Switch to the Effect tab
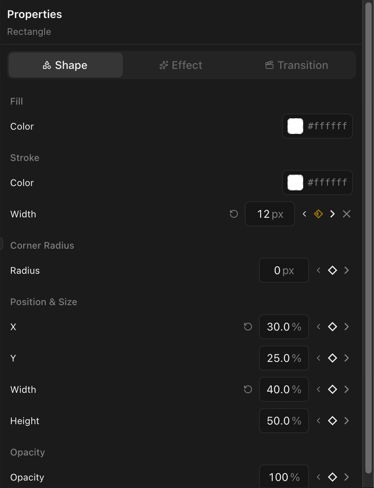Viewport: 374px width, 488px height. [180, 65]
